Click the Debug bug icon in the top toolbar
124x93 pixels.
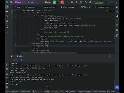58,2
